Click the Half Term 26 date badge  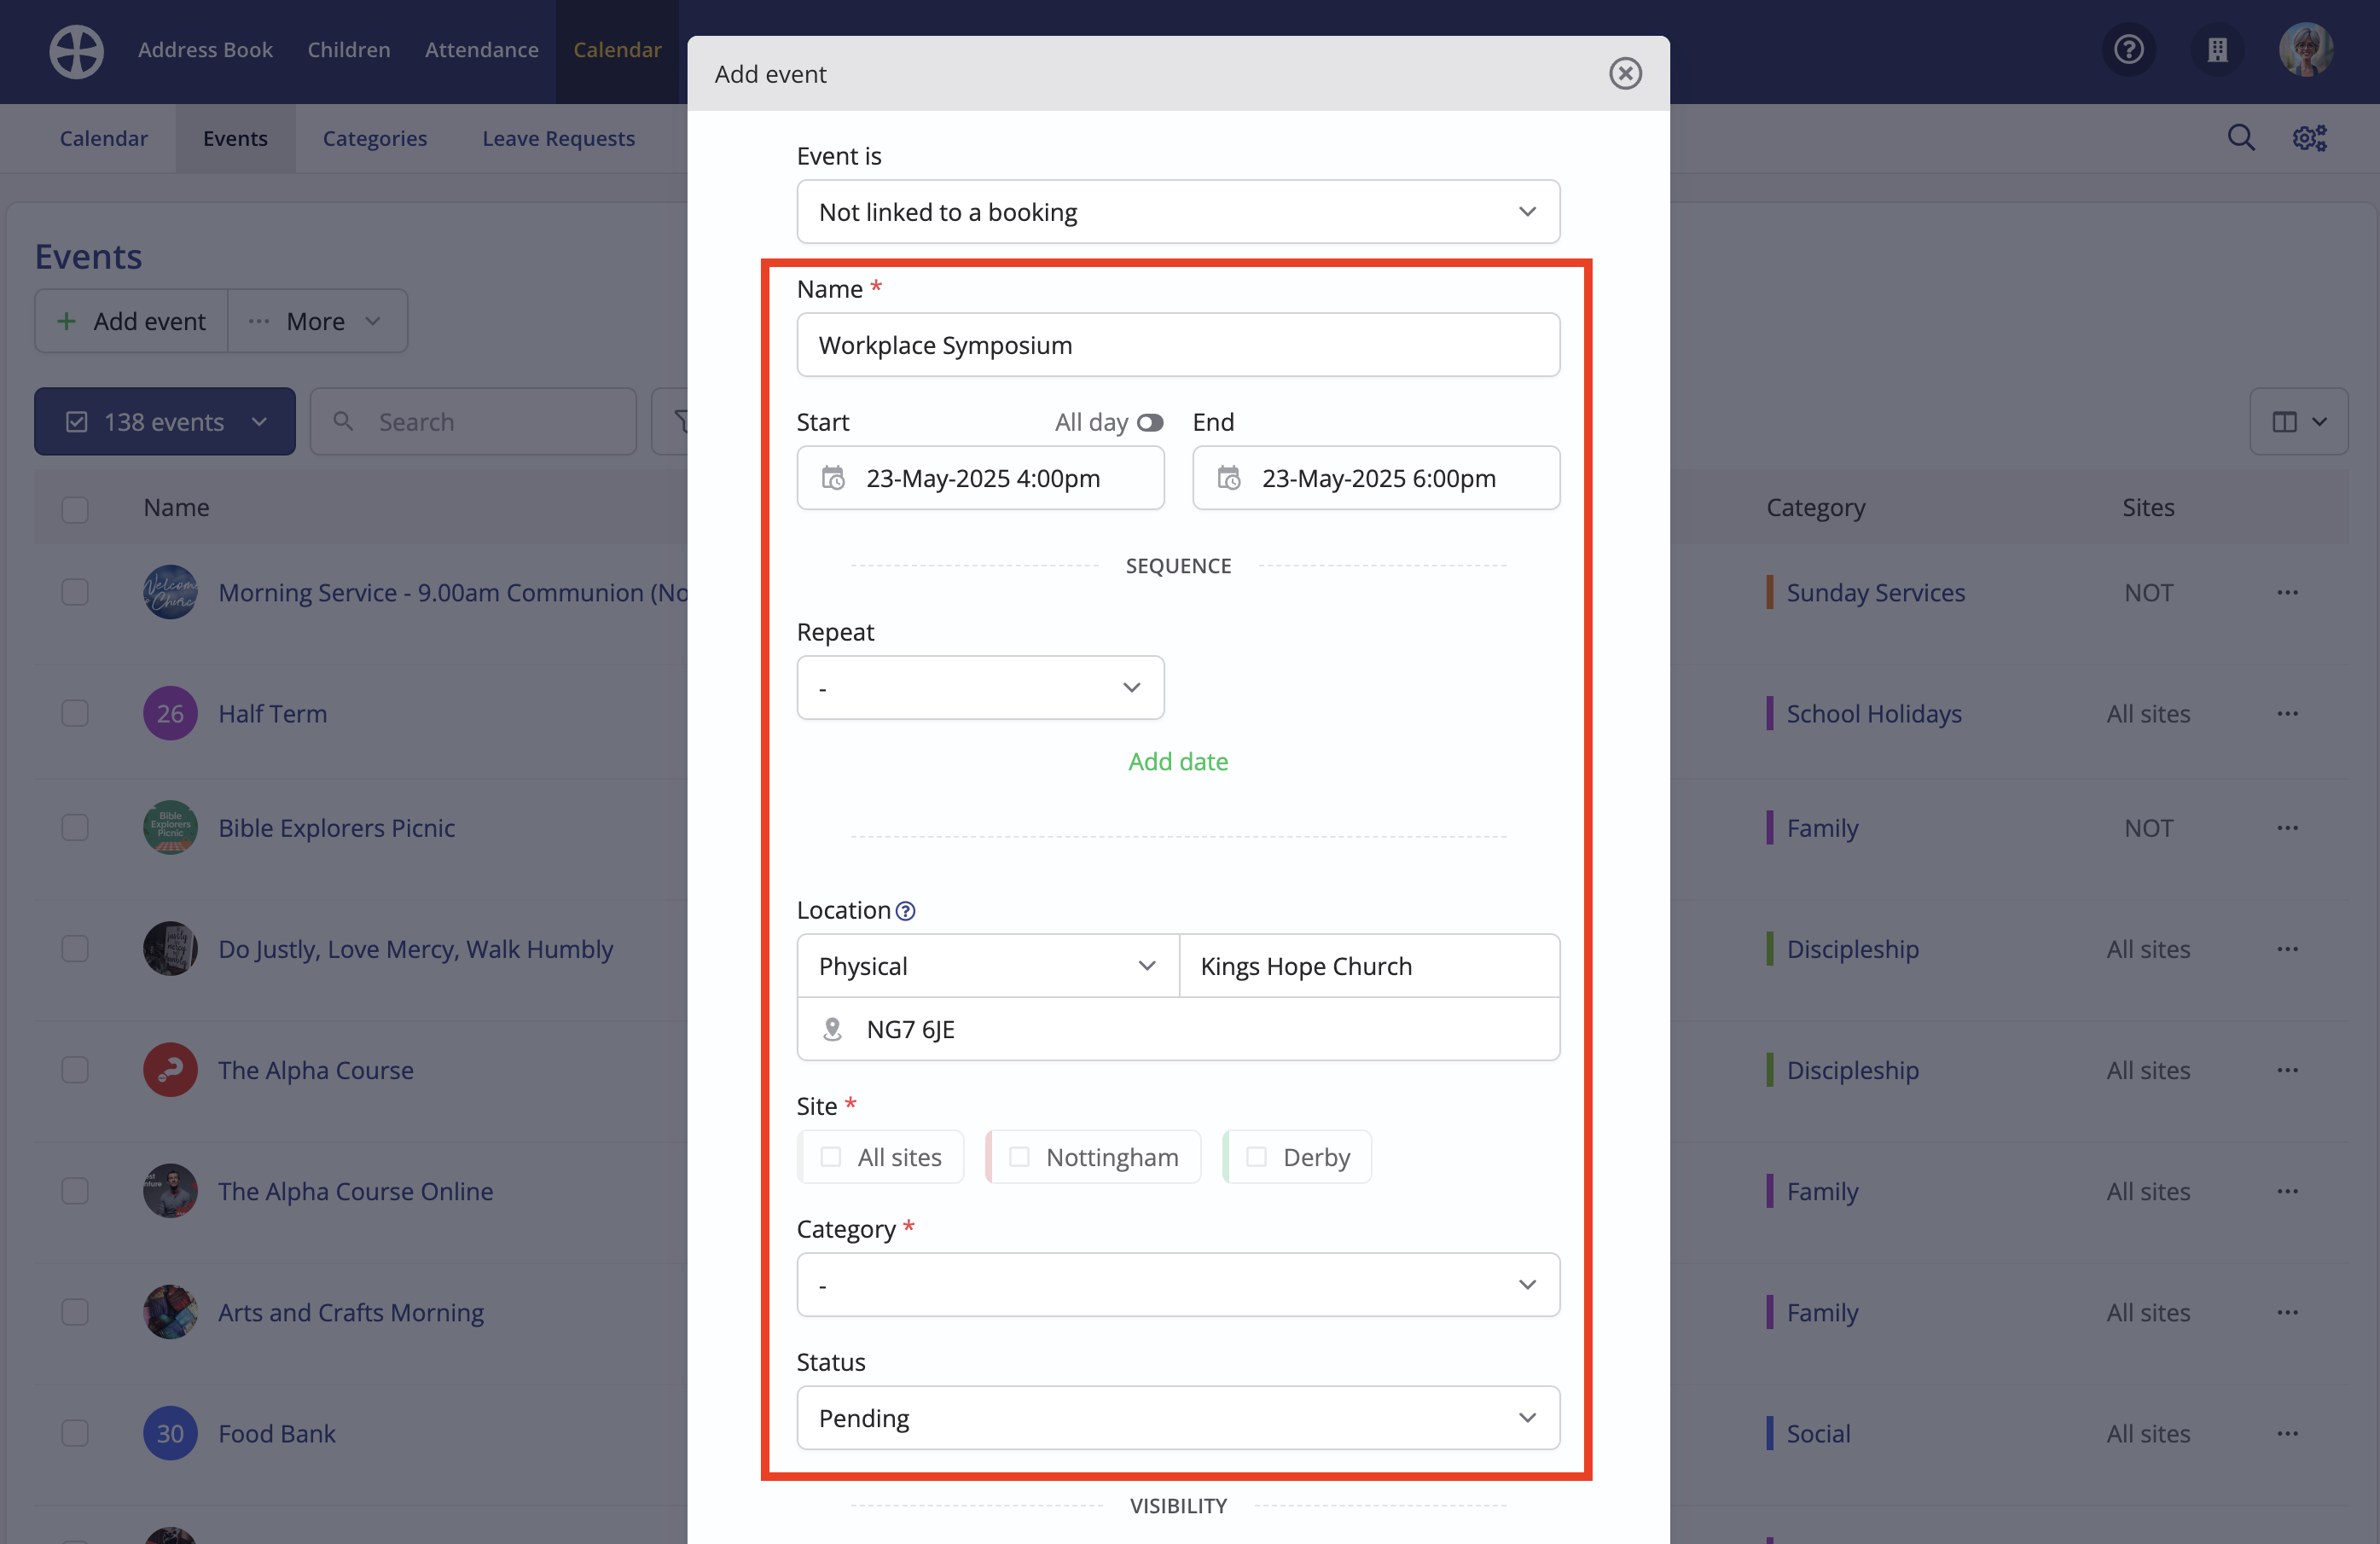170,713
